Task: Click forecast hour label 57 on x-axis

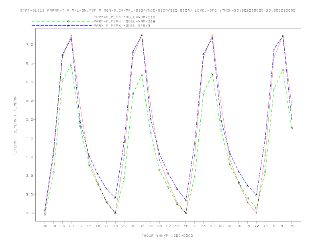Action: [x=212, y=226]
